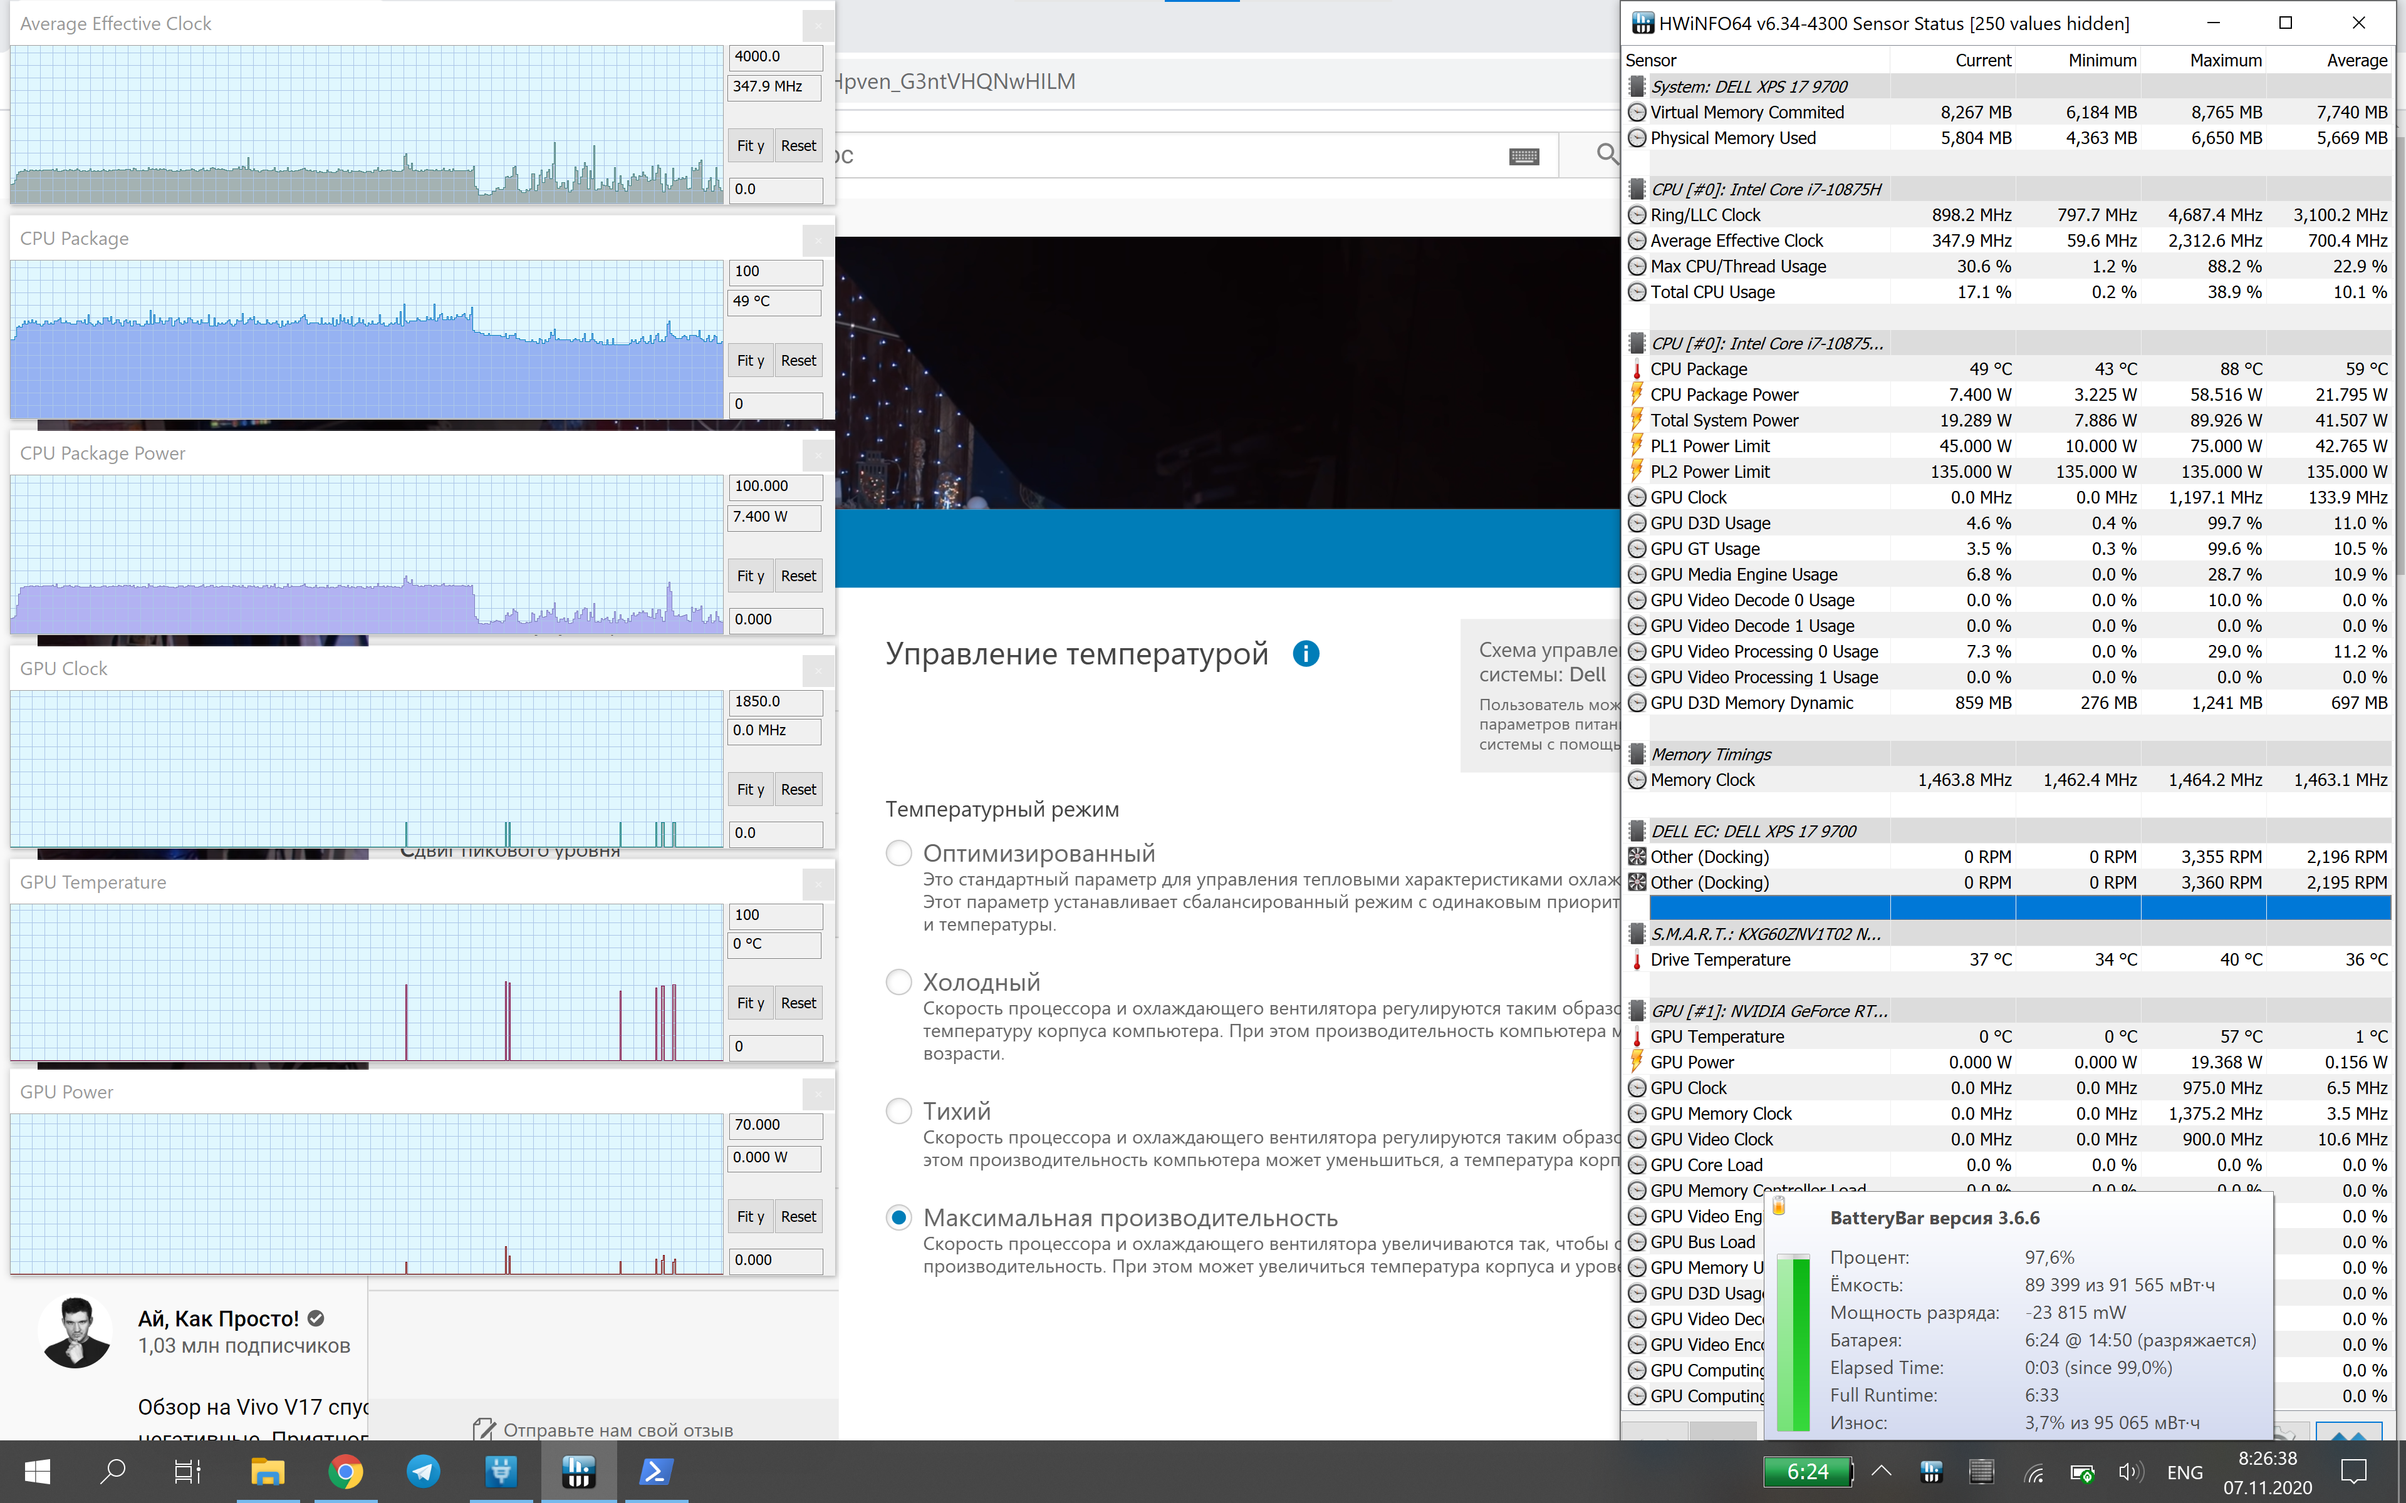2406x1503 pixels.
Task: Click the Отправьте нам свой отзыв link
Action: point(617,1430)
